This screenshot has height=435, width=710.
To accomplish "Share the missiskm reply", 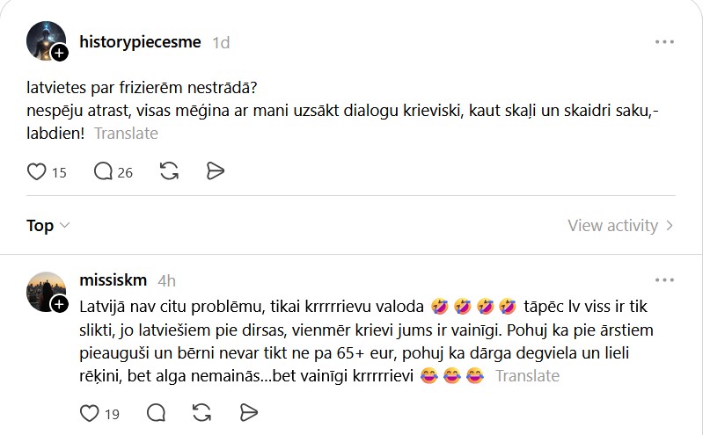I will 248,413.
